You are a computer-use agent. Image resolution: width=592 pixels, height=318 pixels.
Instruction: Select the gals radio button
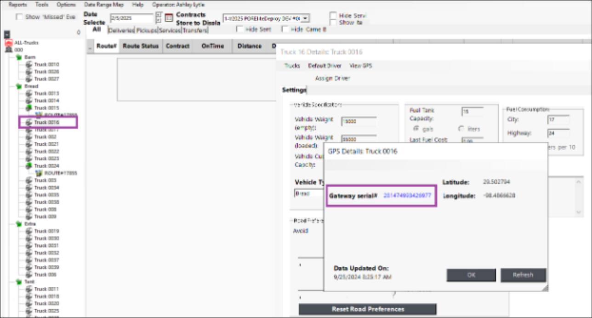pyautogui.click(x=415, y=128)
